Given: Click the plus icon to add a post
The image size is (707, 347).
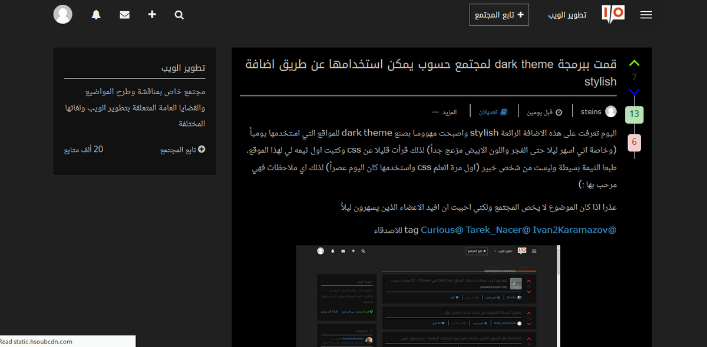Looking at the screenshot, I should (x=152, y=14).
